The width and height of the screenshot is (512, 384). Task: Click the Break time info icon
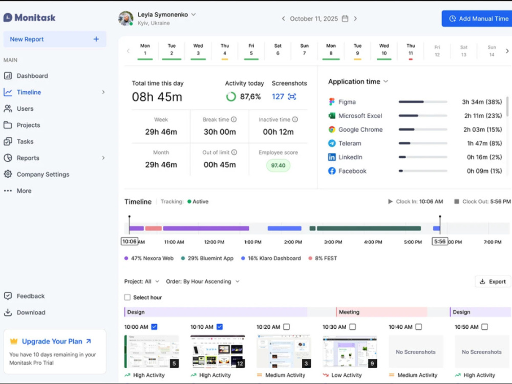(234, 119)
